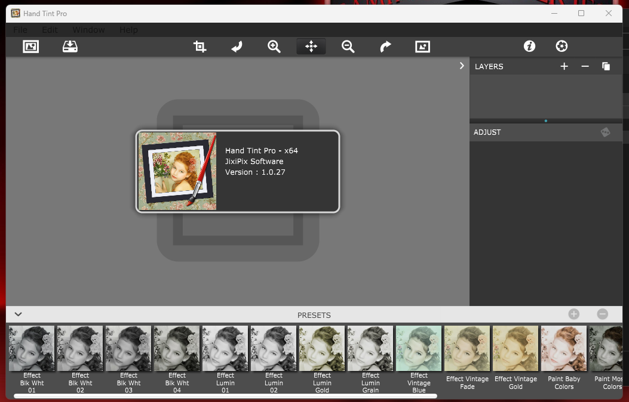The image size is (629, 402).
Task: Click the redo arrow icon
Action: [385, 47]
